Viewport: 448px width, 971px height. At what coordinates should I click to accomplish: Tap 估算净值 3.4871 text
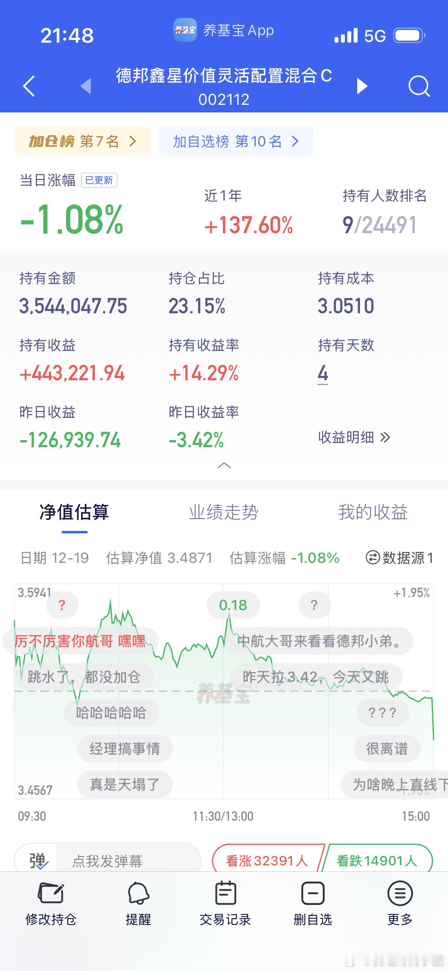coord(159,558)
